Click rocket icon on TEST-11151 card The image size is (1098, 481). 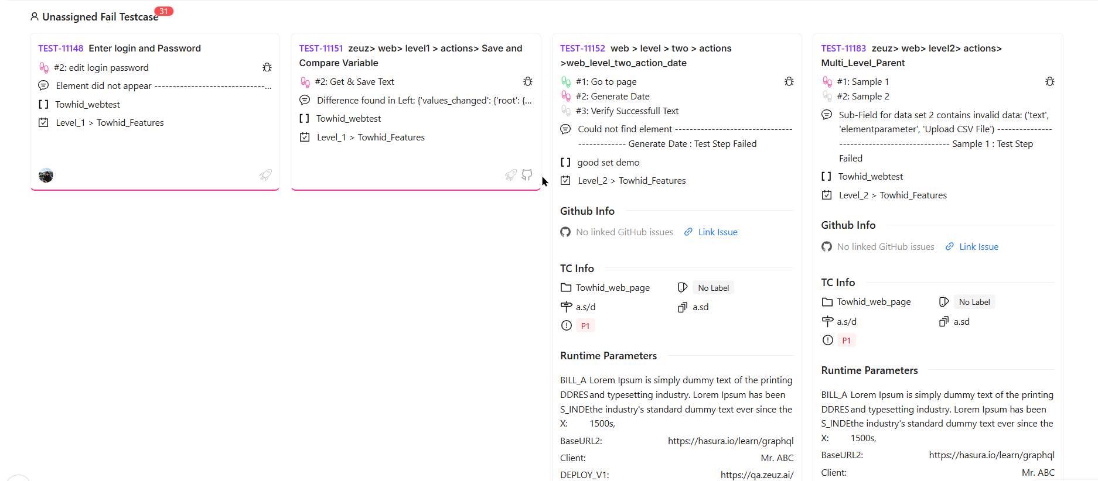(x=511, y=175)
